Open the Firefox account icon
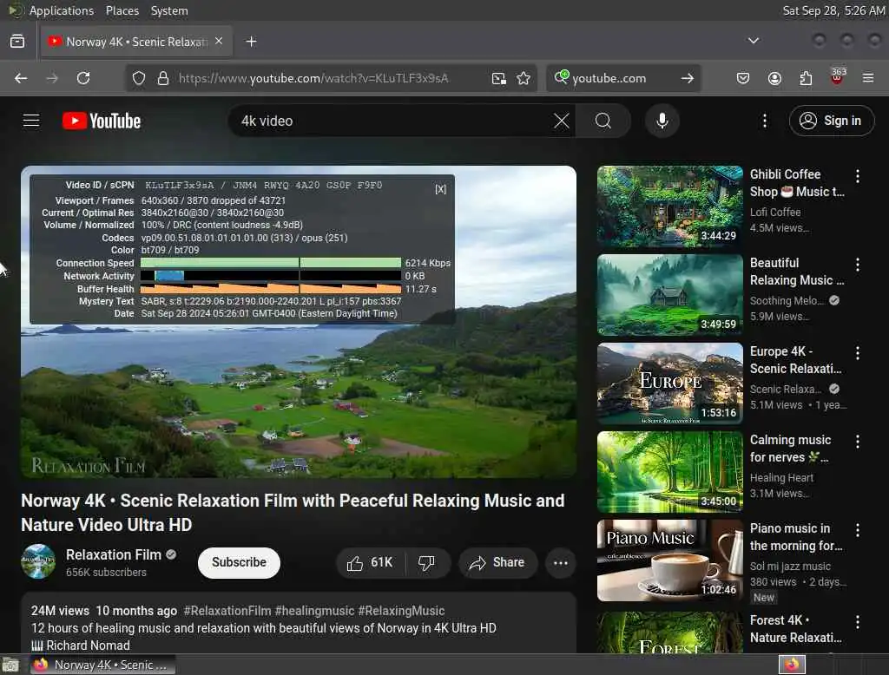The width and height of the screenshot is (889, 675). point(774,78)
